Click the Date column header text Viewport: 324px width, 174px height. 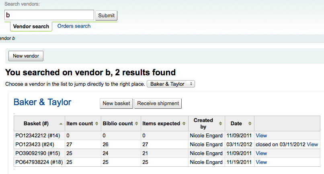point(236,124)
